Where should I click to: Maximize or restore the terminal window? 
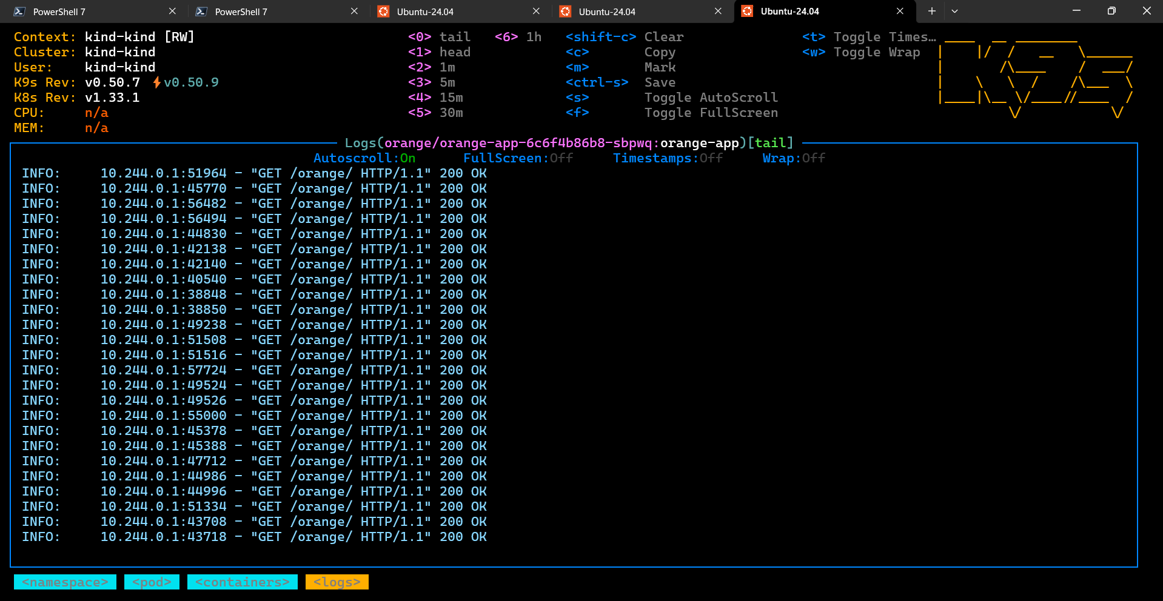[x=1111, y=11]
